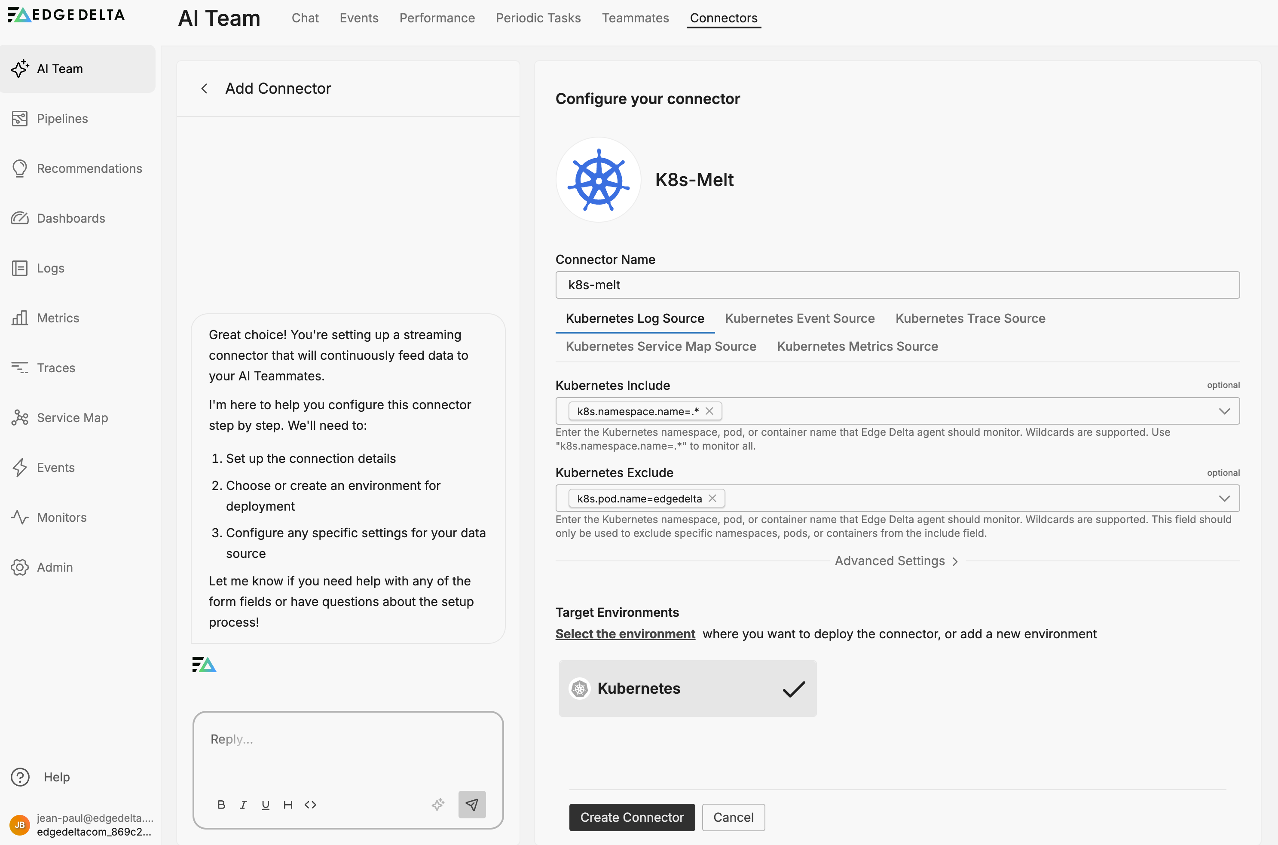The width and height of the screenshot is (1278, 845).
Task: Click the bold formatting icon
Action: tap(221, 805)
